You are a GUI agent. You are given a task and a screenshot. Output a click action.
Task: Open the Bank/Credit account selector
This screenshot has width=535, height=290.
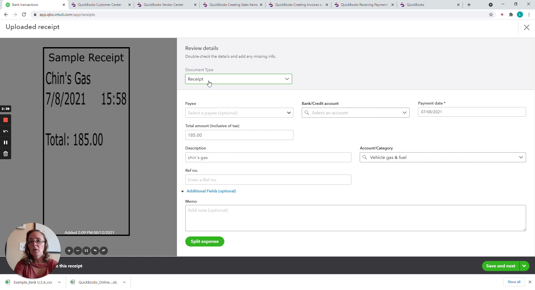click(355, 113)
